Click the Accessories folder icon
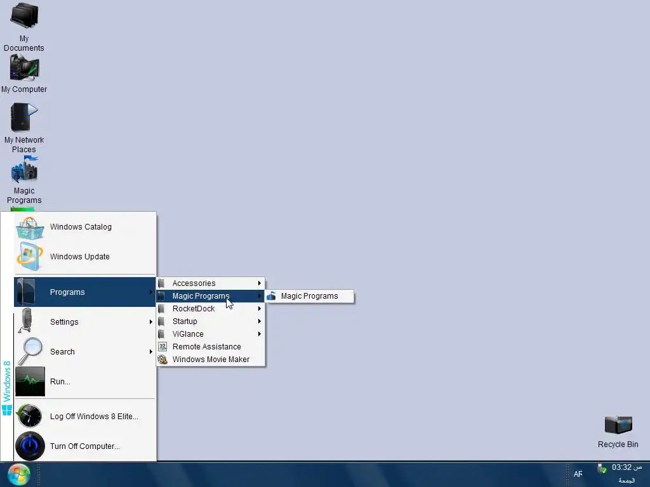 162,283
